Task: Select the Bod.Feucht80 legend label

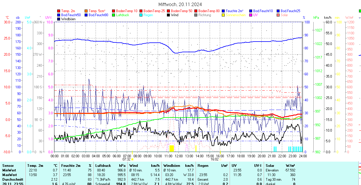Action: [98, 15]
